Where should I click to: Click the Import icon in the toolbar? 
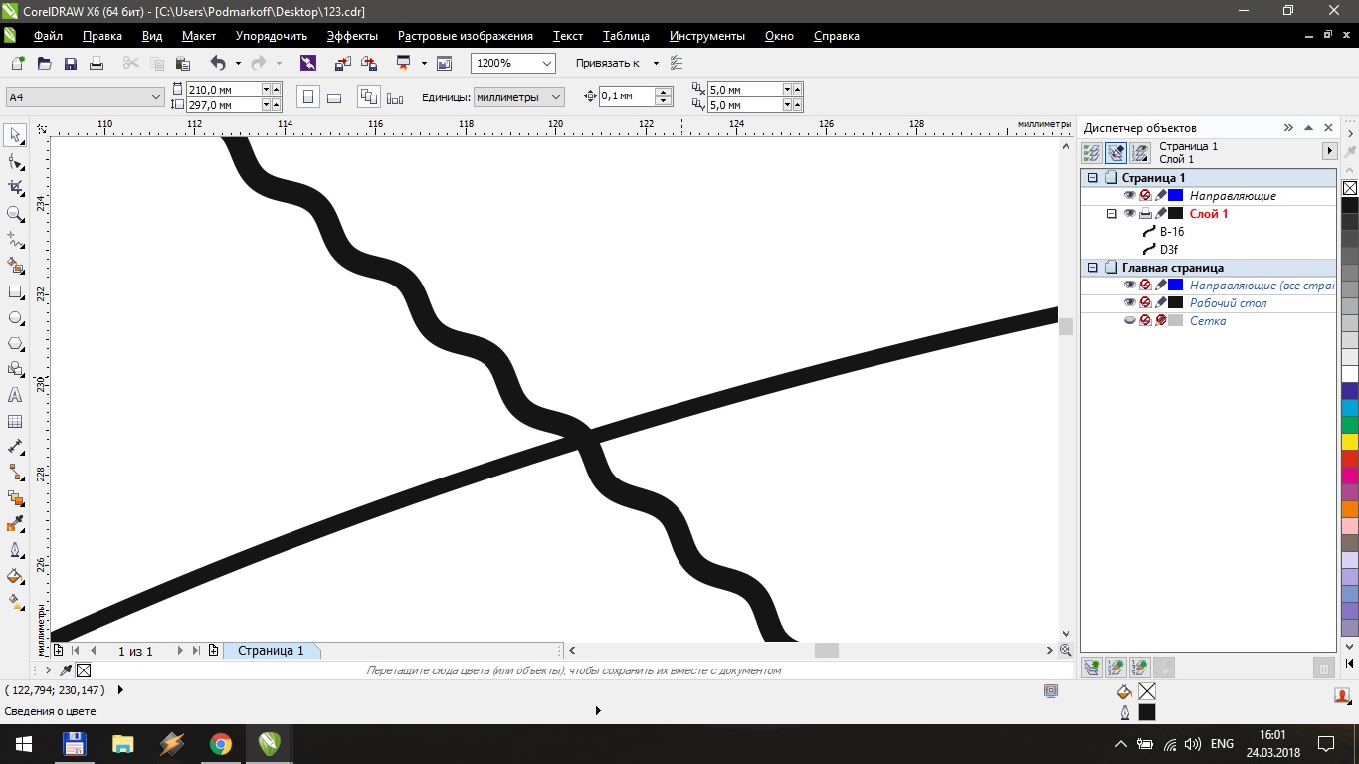[x=343, y=63]
